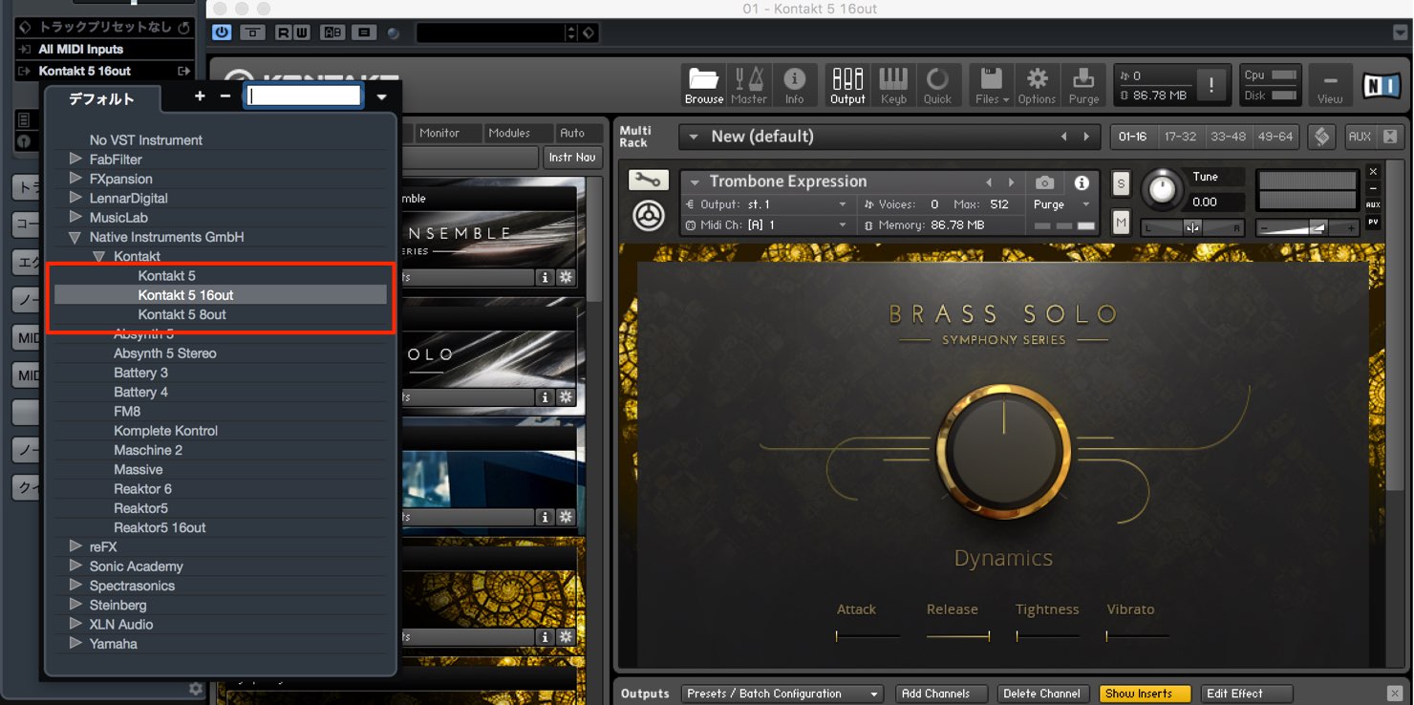Screen dimensions: 1414x705
Task: Select Kontakt 5 8out from list
Action: click(182, 314)
